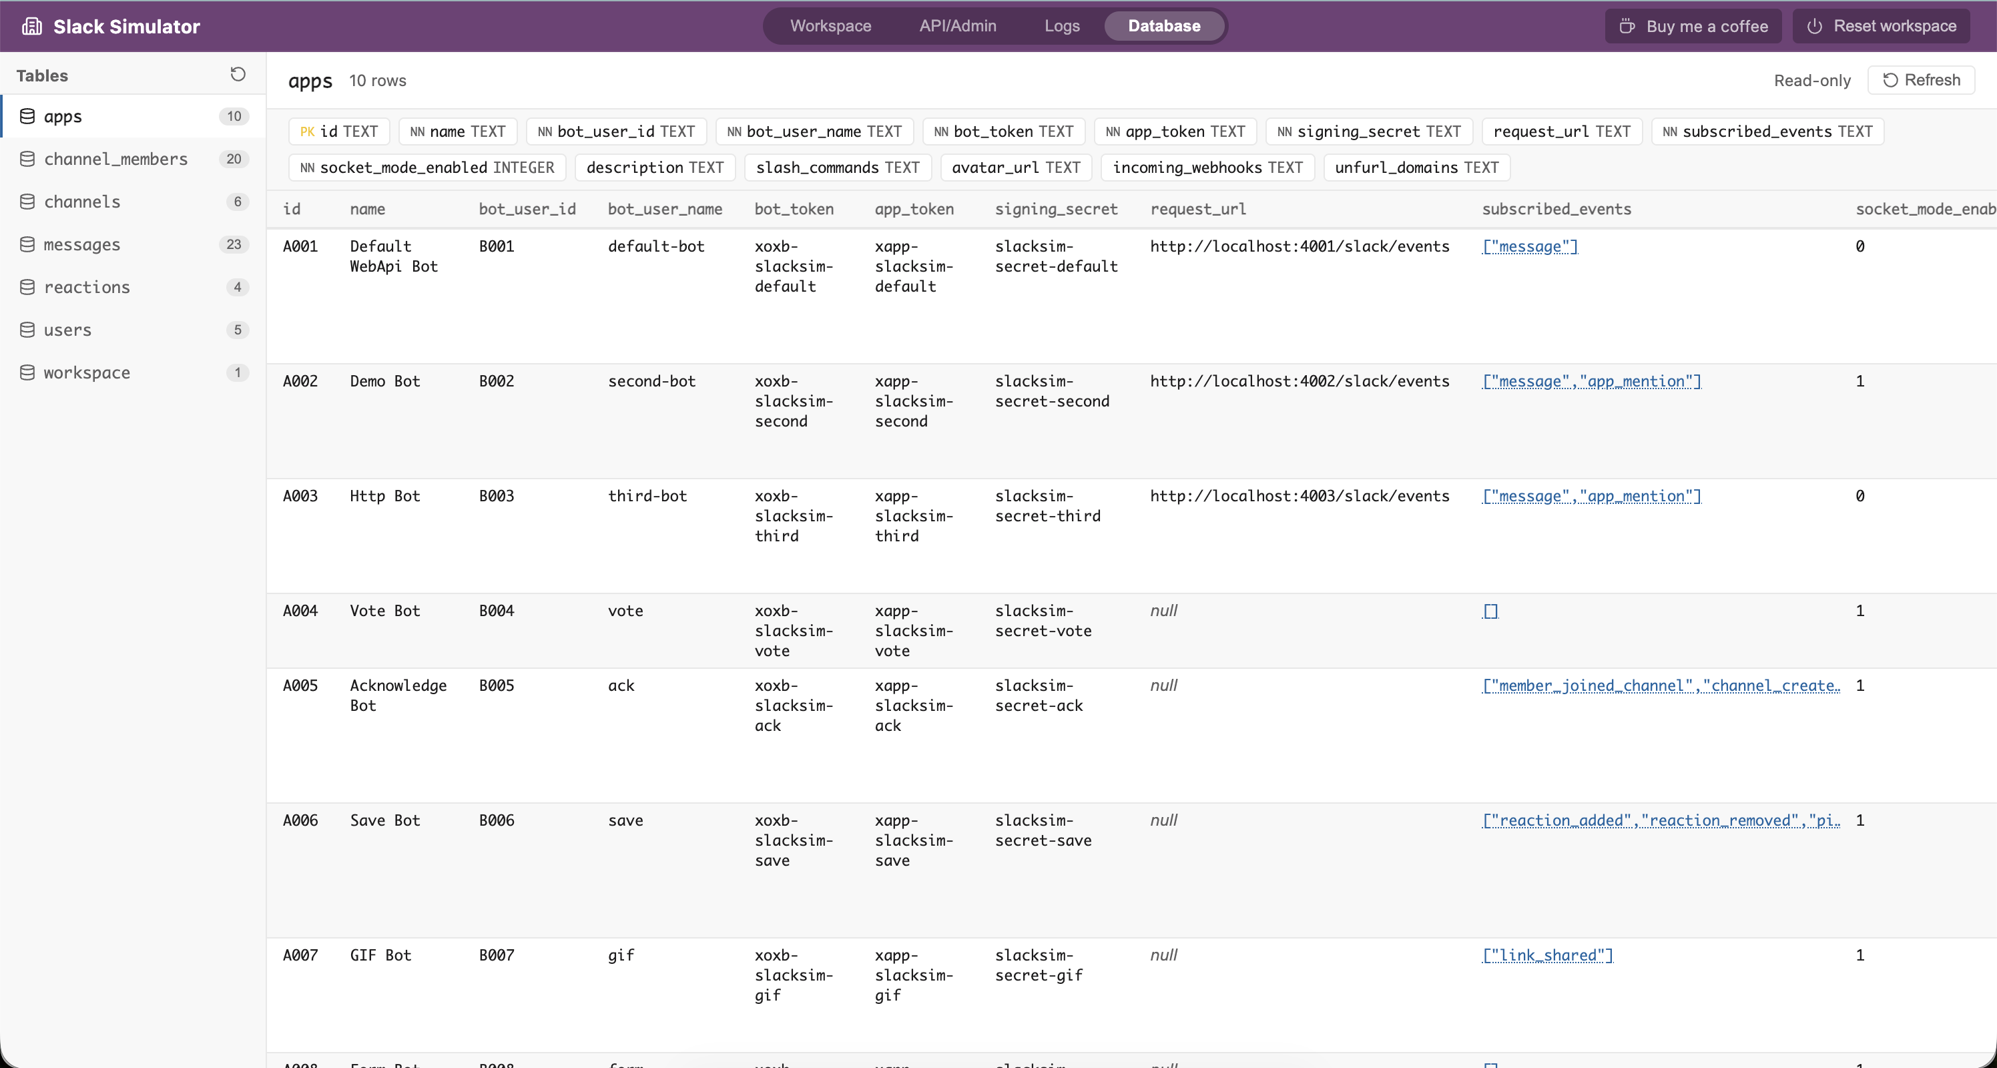This screenshot has width=1997, height=1068.
Task: Expand subscribed_events value for Default WebApi Bot
Action: coord(1530,246)
